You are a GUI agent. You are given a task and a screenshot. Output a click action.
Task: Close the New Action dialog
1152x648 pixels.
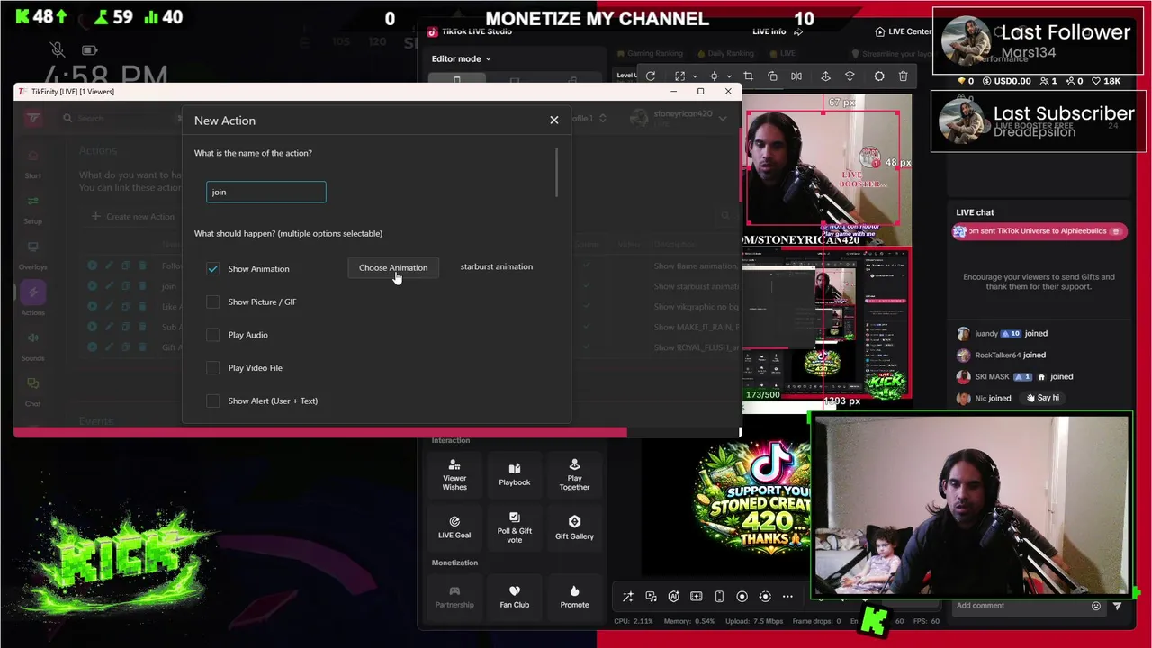[554, 120]
